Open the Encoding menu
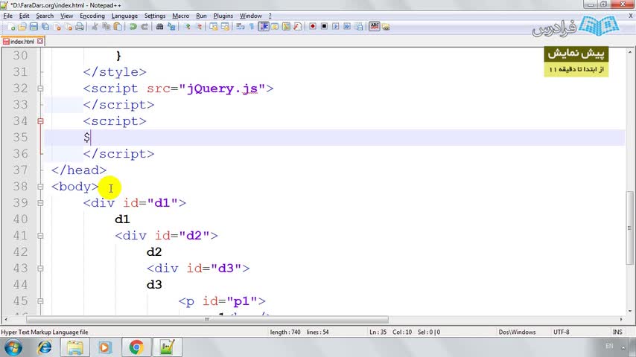The width and height of the screenshot is (636, 357). click(x=92, y=16)
